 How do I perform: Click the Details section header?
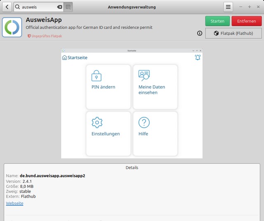point(132,167)
